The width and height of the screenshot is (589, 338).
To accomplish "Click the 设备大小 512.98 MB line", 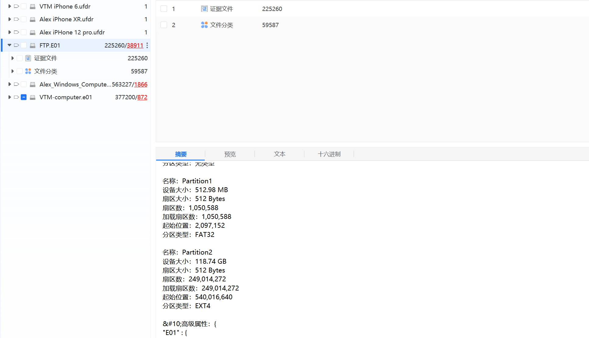I will pyautogui.click(x=195, y=190).
